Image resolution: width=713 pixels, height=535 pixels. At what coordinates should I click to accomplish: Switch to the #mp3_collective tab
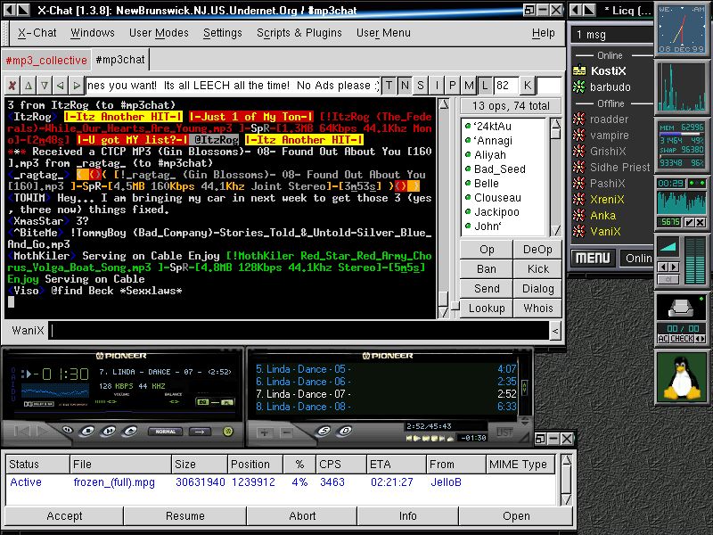pos(46,61)
